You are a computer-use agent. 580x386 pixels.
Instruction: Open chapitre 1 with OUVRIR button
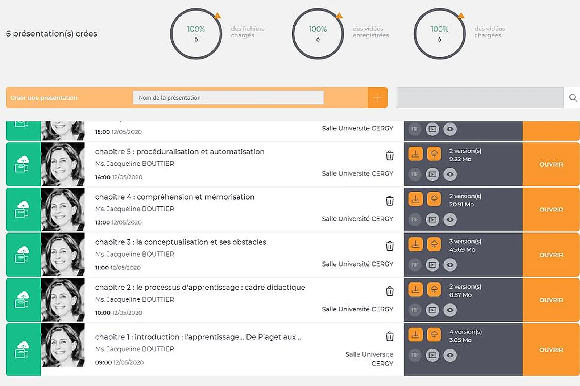tap(551, 350)
